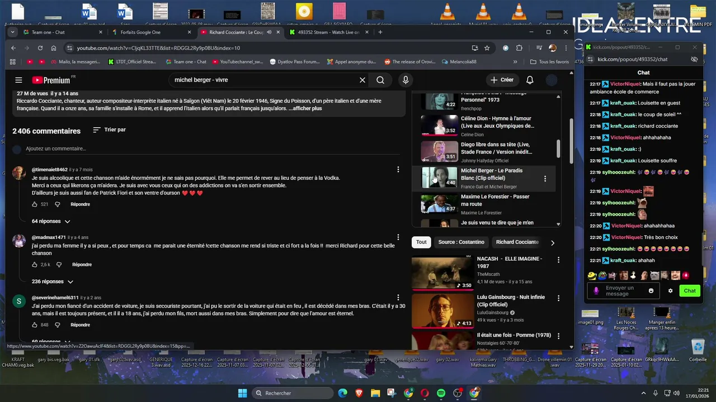
Task: Open Windows Start menu
Action: click(x=242, y=394)
